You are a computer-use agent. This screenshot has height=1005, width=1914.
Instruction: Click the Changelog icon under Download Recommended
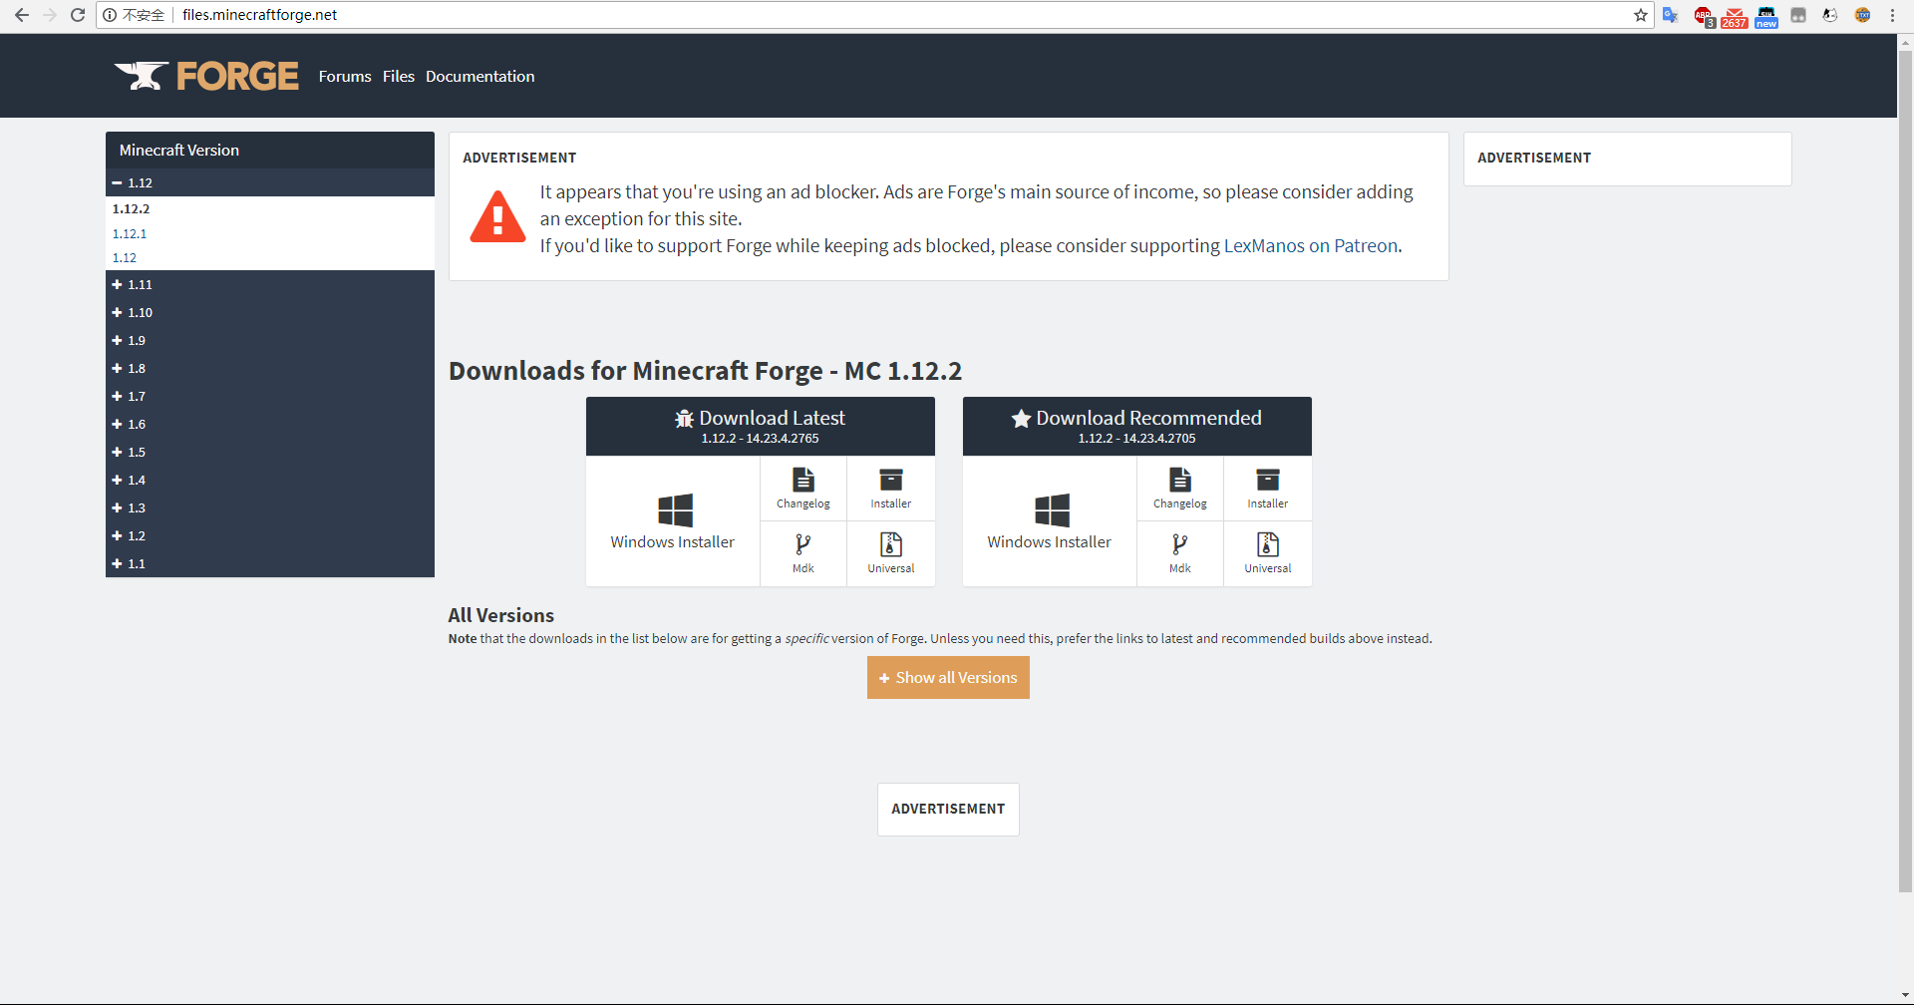pyautogui.click(x=1180, y=481)
